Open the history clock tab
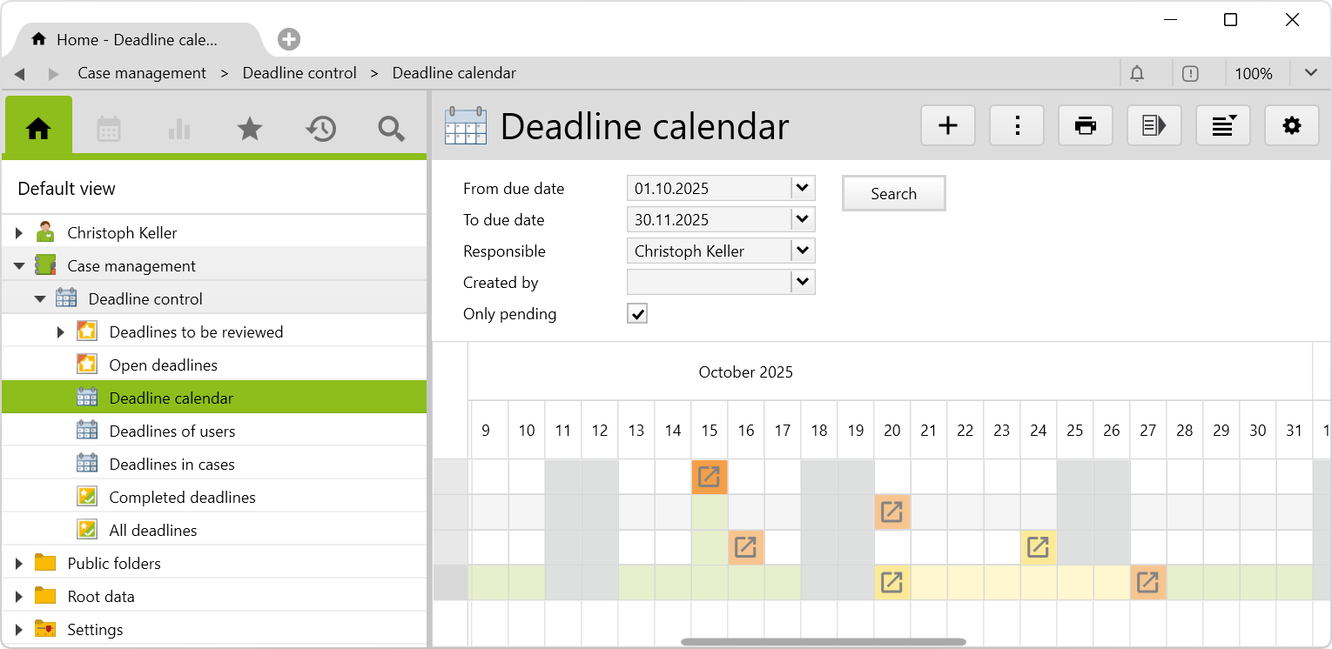 [x=320, y=130]
